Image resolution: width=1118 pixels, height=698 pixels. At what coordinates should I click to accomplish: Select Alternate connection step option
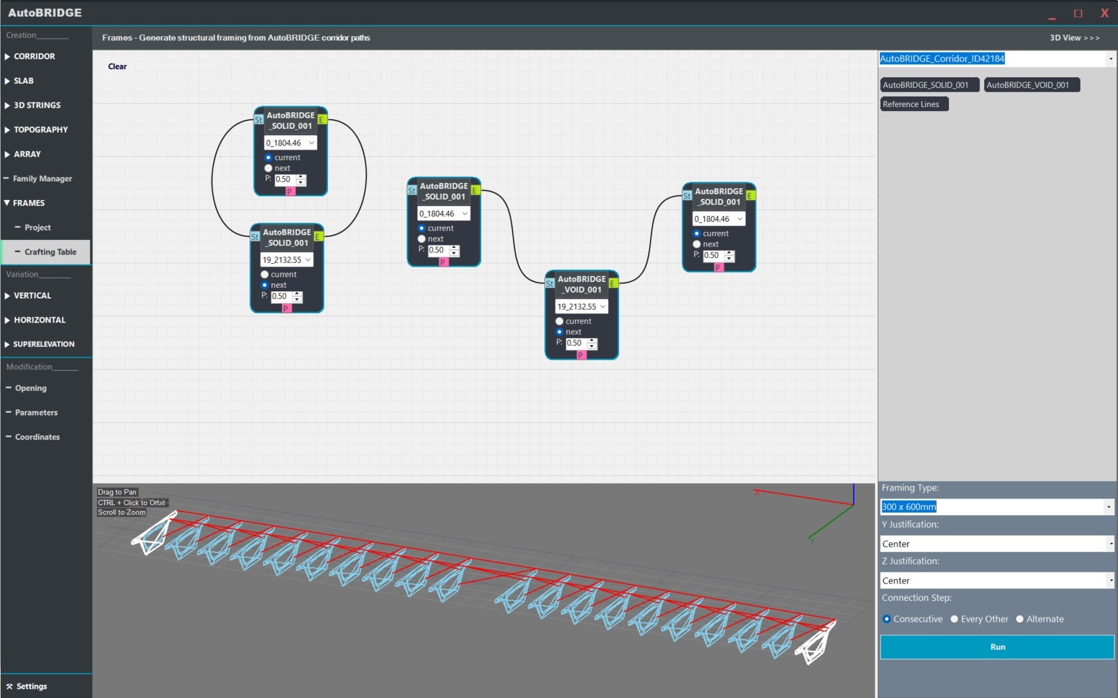tap(1020, 619)
